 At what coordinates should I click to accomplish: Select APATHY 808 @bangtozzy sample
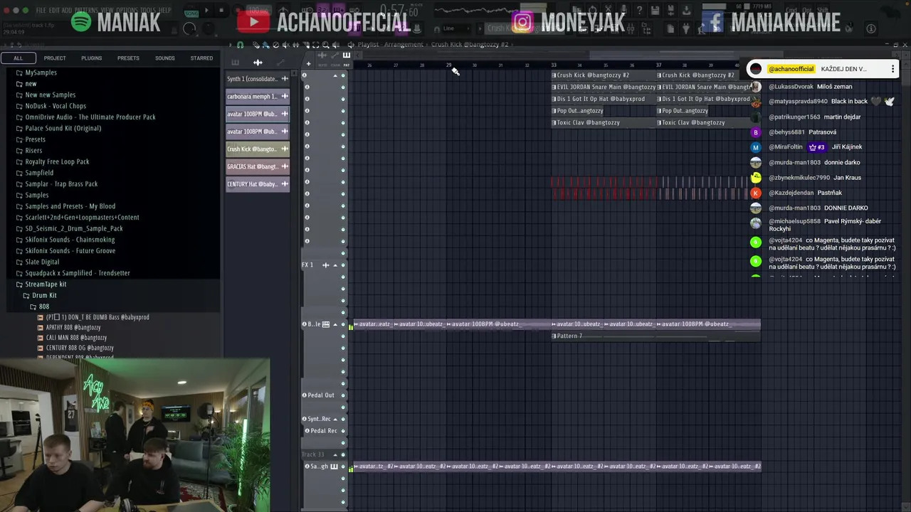(73, 327)
